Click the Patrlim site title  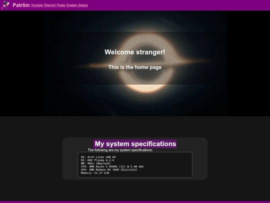[21, 5]
